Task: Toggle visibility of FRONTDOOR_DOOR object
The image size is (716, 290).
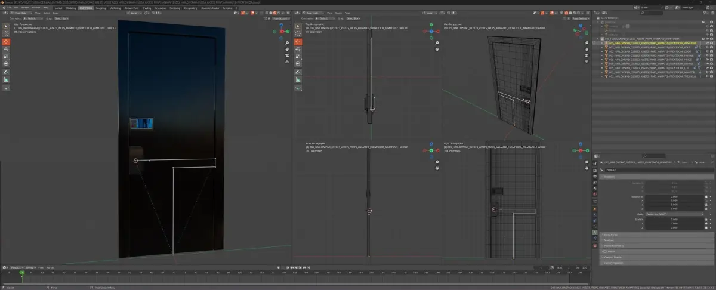Action: click(708, 51)
